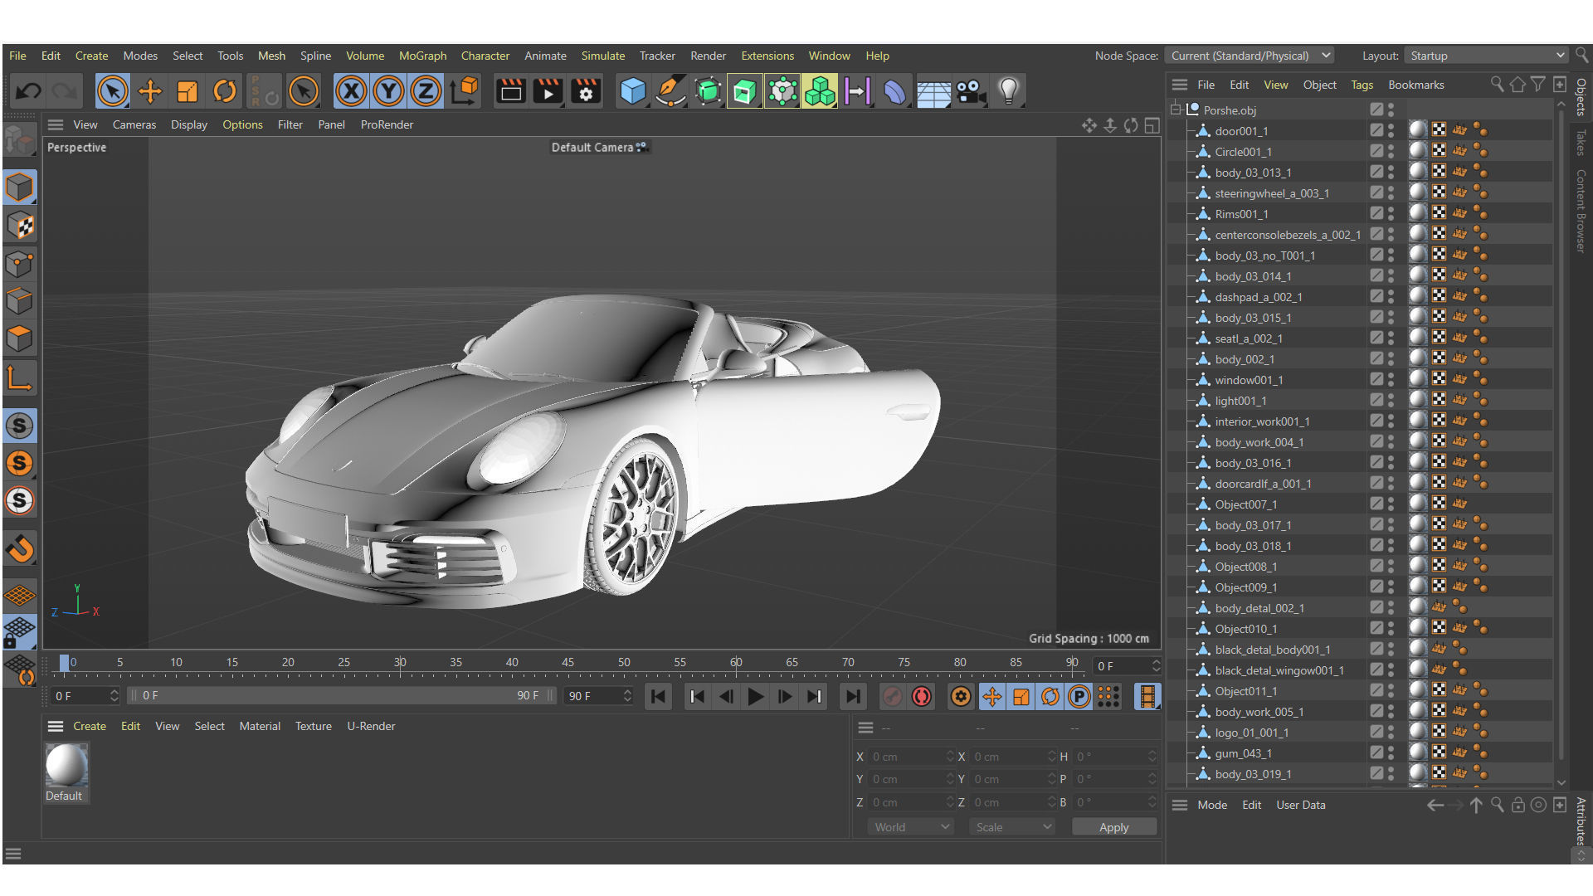Open the World coordinate dropdown

click(910, 827)
